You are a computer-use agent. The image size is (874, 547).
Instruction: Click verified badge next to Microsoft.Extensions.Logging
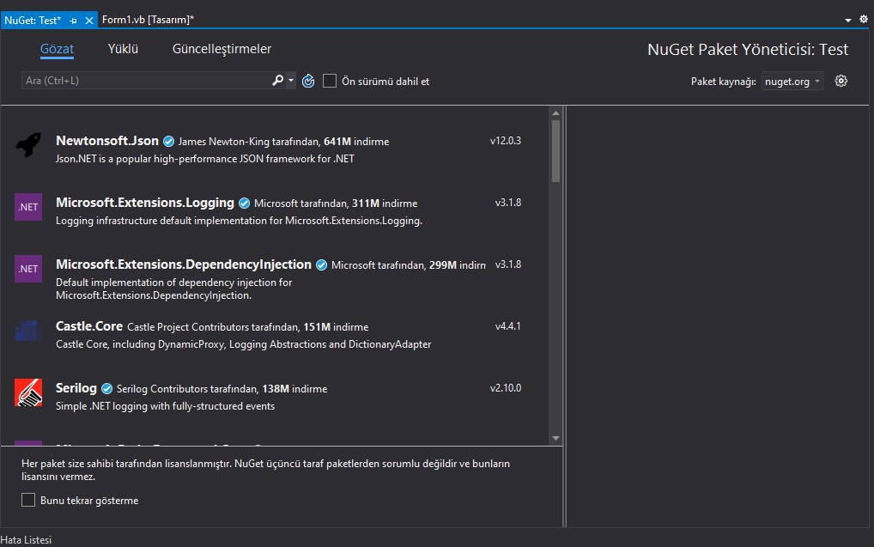click(x=244, y=204)
